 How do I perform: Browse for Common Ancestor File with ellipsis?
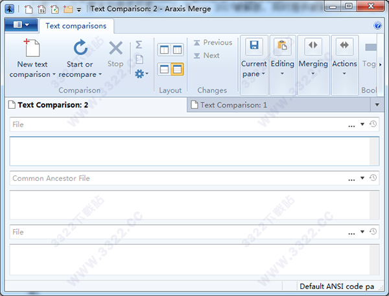pos(351,179)
